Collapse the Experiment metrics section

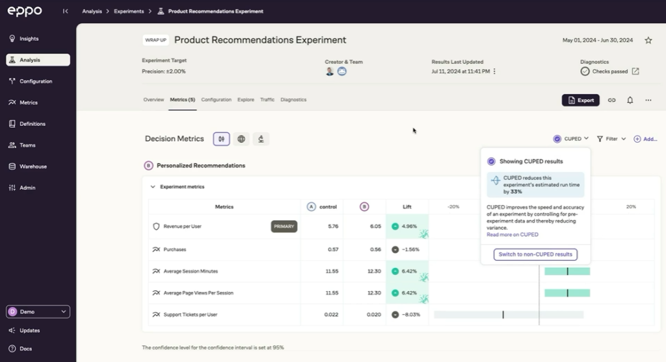pyautogui.click(x=152, y=186)
